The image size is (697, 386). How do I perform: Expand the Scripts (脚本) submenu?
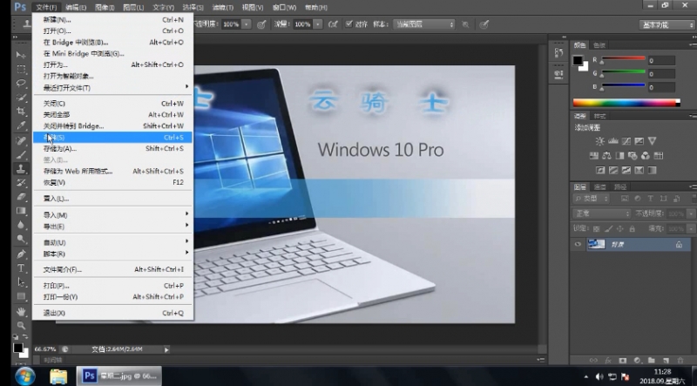click(x=113, y=254)
